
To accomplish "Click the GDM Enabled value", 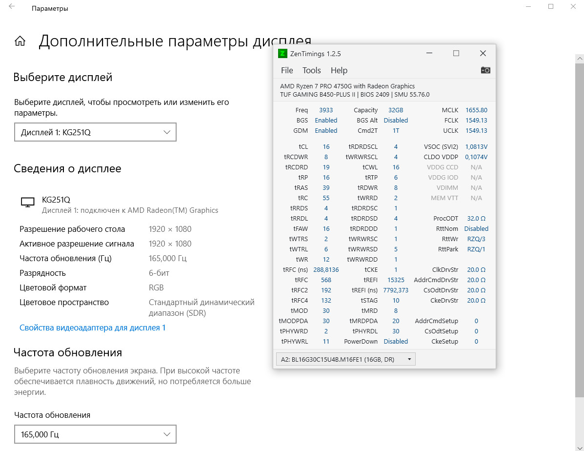I will [x=326, y=130].
